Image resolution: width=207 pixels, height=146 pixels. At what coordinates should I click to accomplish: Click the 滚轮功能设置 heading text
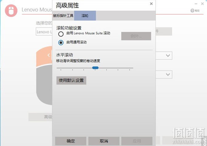click(69, 28)
